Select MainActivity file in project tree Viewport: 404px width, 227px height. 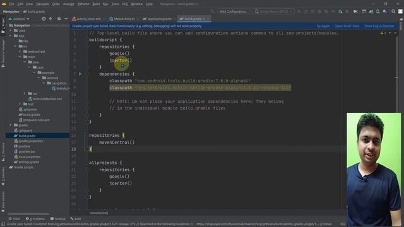tap(61, 88)
